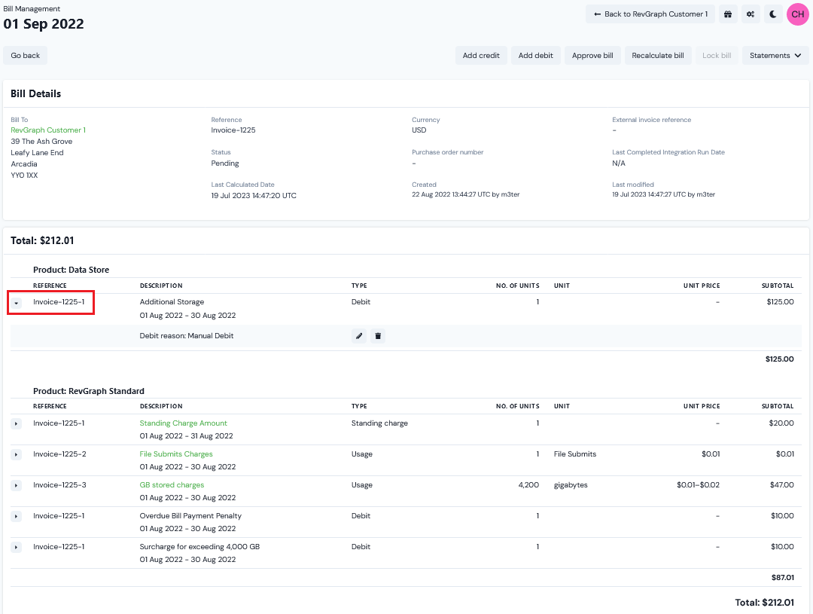Viewport: 813px width, 614px height.
Task: Edit the Manual Debit using the pencil icon
Action: 359,336
